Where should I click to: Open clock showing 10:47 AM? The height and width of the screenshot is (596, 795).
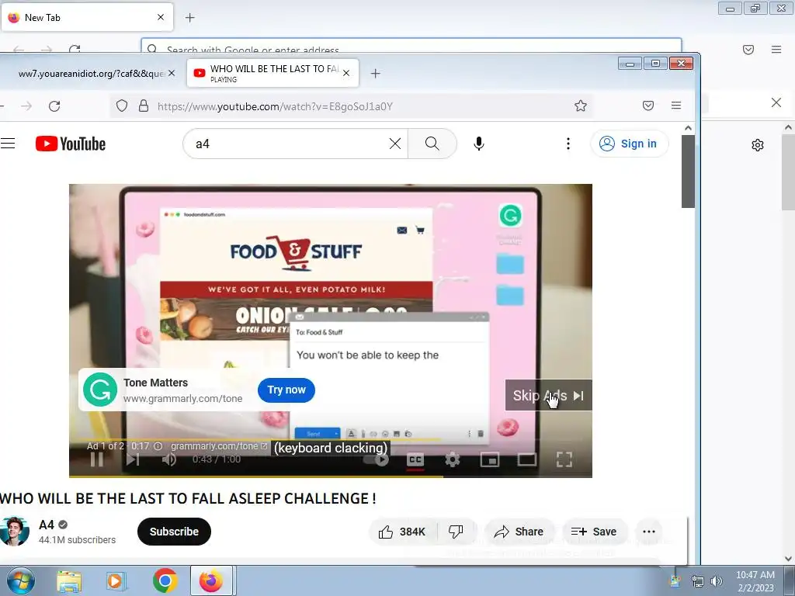tap(755, 581)
